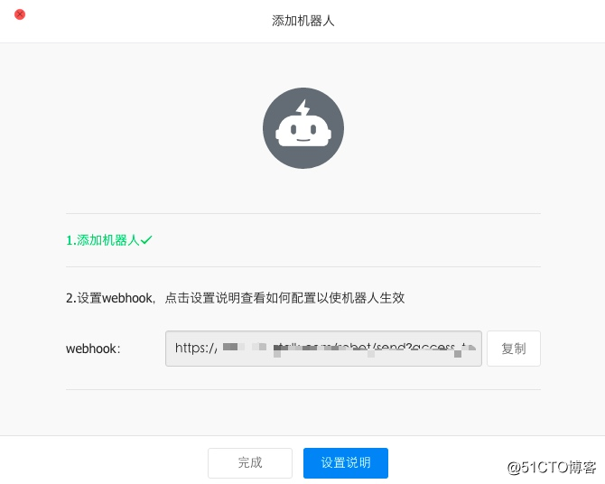Image resolution: width=605 pixels, height=484 pixels.
Task: Click the robot avatar icon
Action: tap(303, 128)
